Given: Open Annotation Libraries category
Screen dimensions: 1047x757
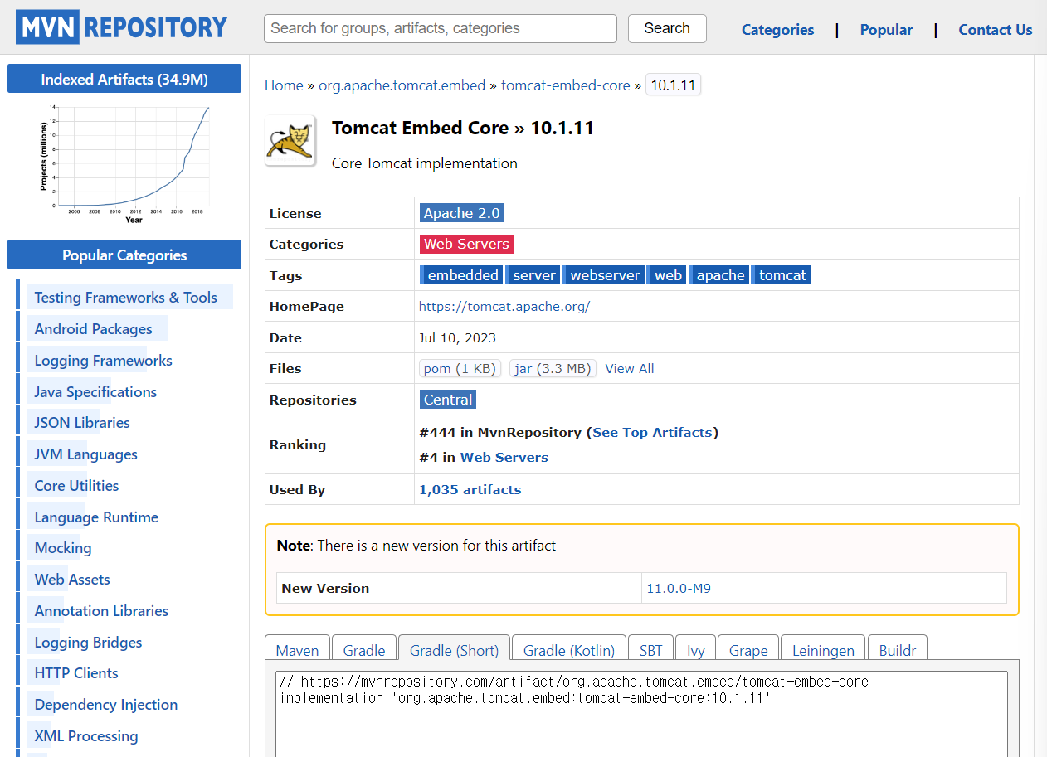Looking at the screenshot, I should click(x=101, y=610).
